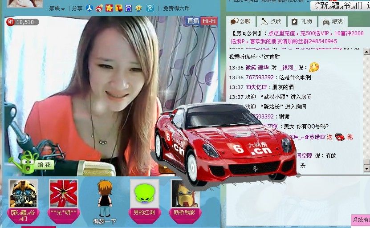Share via the red icon with a yellow flower

(109, 8)
